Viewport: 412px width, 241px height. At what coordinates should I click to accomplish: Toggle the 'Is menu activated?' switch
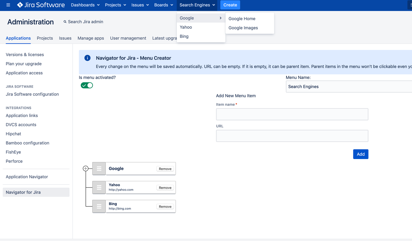pos(87,85)
